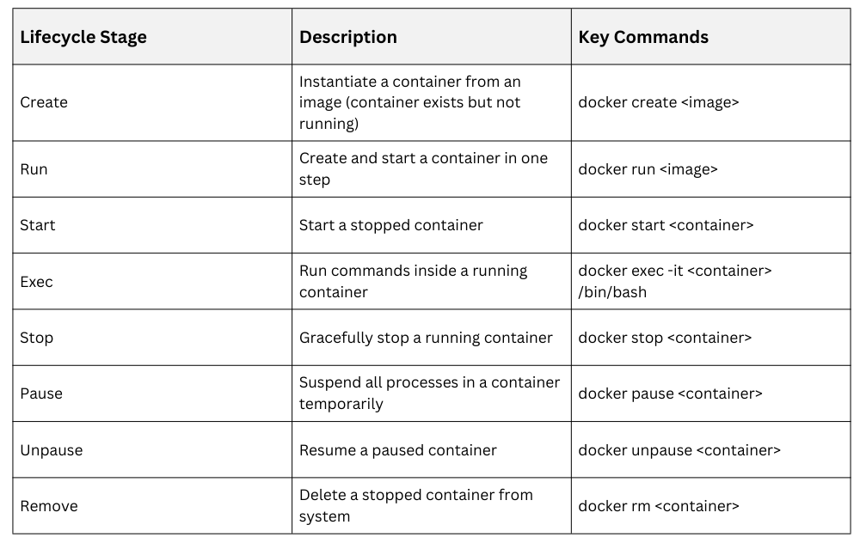Select the Create lifecycle stage cell
The image size is (860, 537).
[44, 102]
